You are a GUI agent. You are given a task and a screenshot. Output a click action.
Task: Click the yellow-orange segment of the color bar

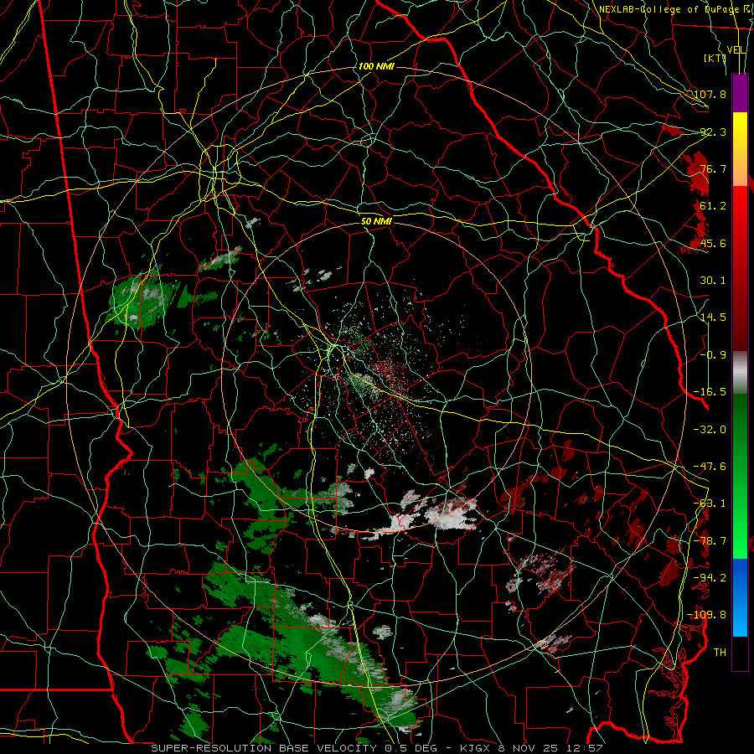(740, 149)
